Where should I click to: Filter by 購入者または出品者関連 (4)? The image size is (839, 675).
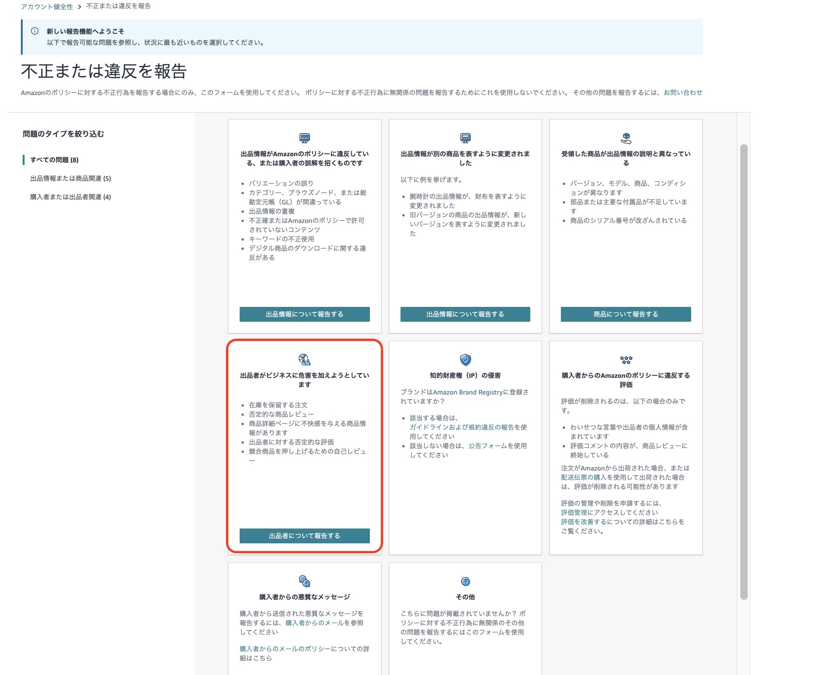click(70, 197)
